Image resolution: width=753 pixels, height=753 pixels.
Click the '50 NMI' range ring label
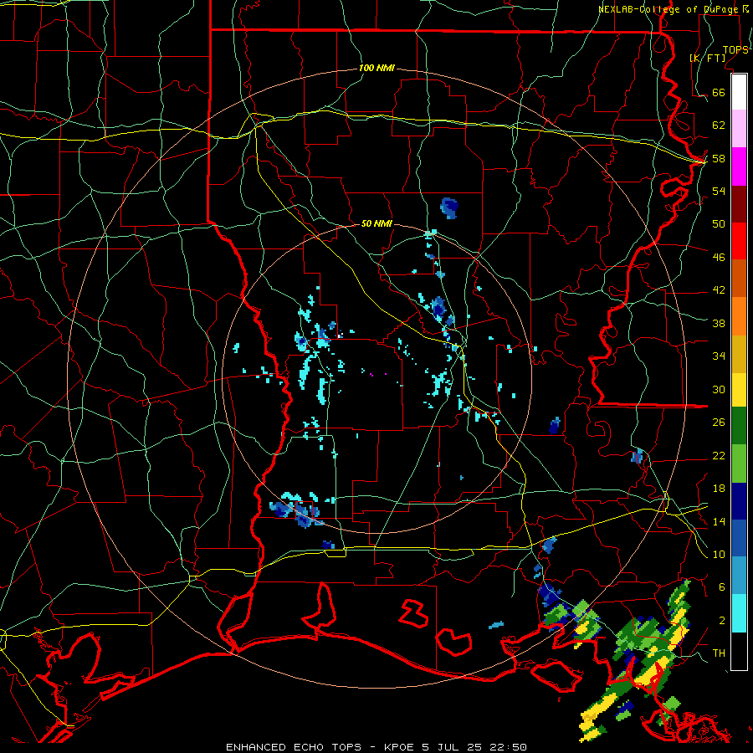[x=377, y=223]
